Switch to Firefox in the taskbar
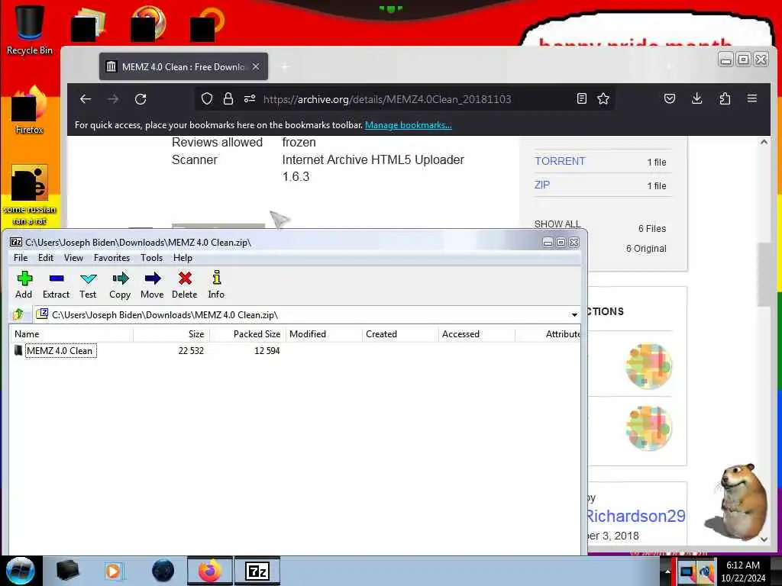 coord(210,571)
